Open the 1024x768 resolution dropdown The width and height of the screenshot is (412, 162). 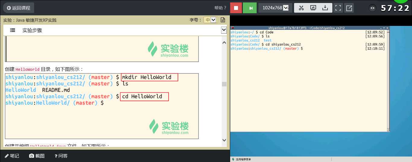point(275,8)
